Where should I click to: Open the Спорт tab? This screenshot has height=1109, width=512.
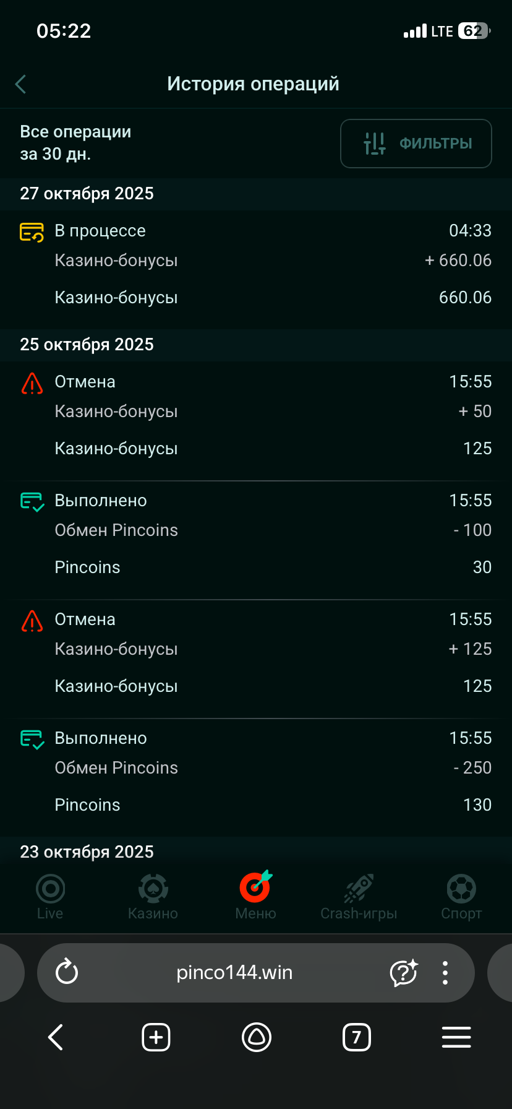[461, 896]
